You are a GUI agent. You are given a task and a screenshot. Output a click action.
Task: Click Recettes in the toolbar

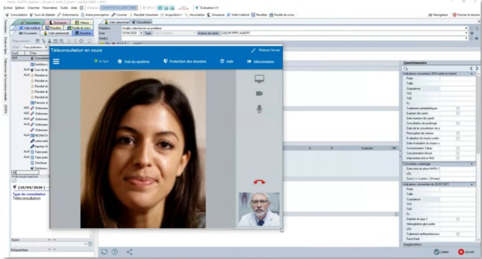tap(259, 15)
